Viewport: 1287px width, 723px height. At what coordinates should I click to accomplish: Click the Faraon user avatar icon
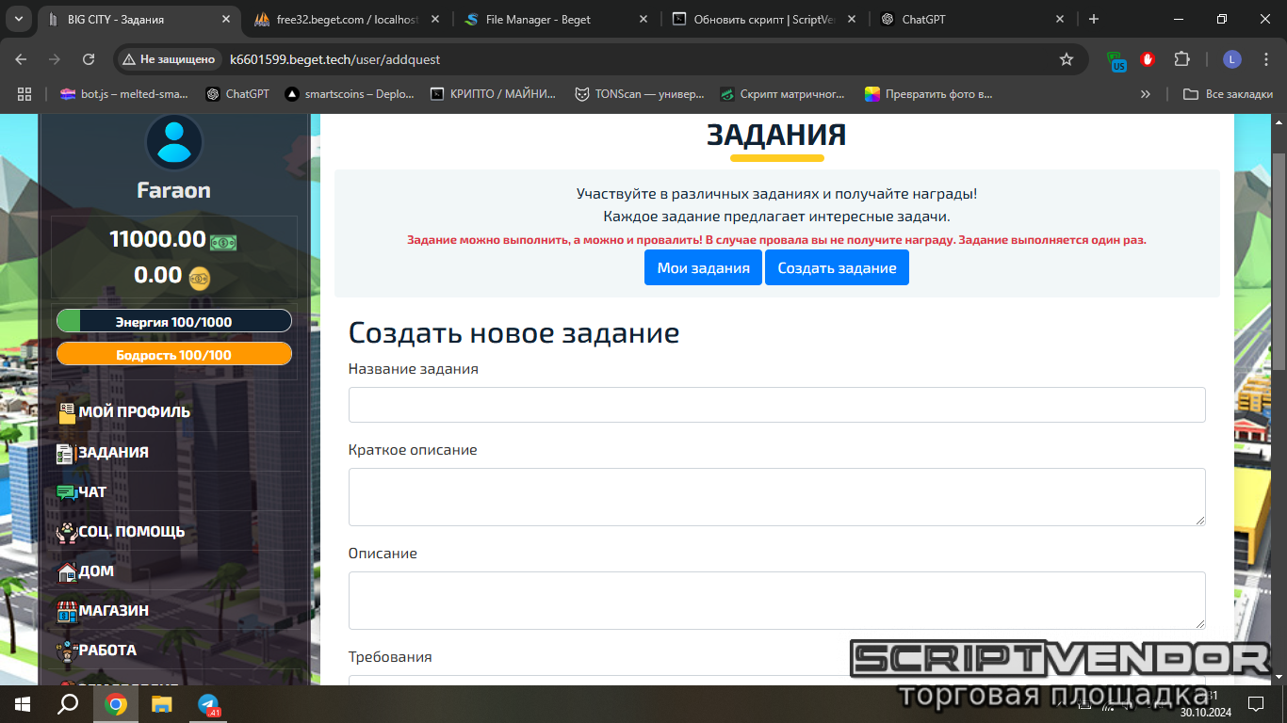(174, 142)
